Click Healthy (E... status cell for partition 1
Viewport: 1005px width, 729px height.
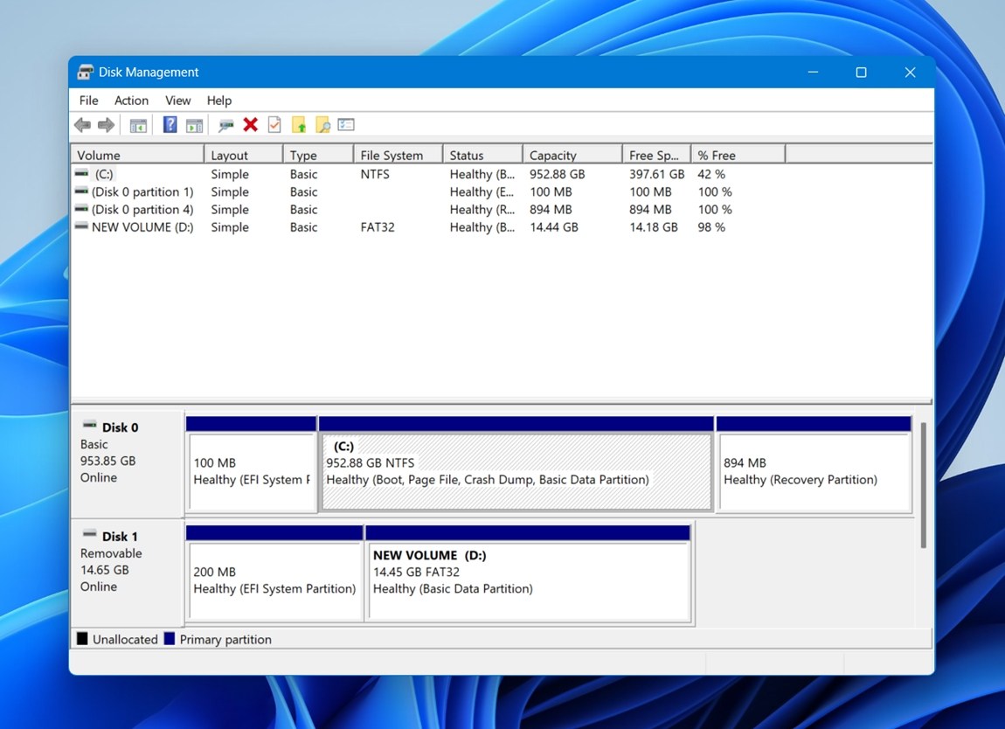click(x=482, y=191)
